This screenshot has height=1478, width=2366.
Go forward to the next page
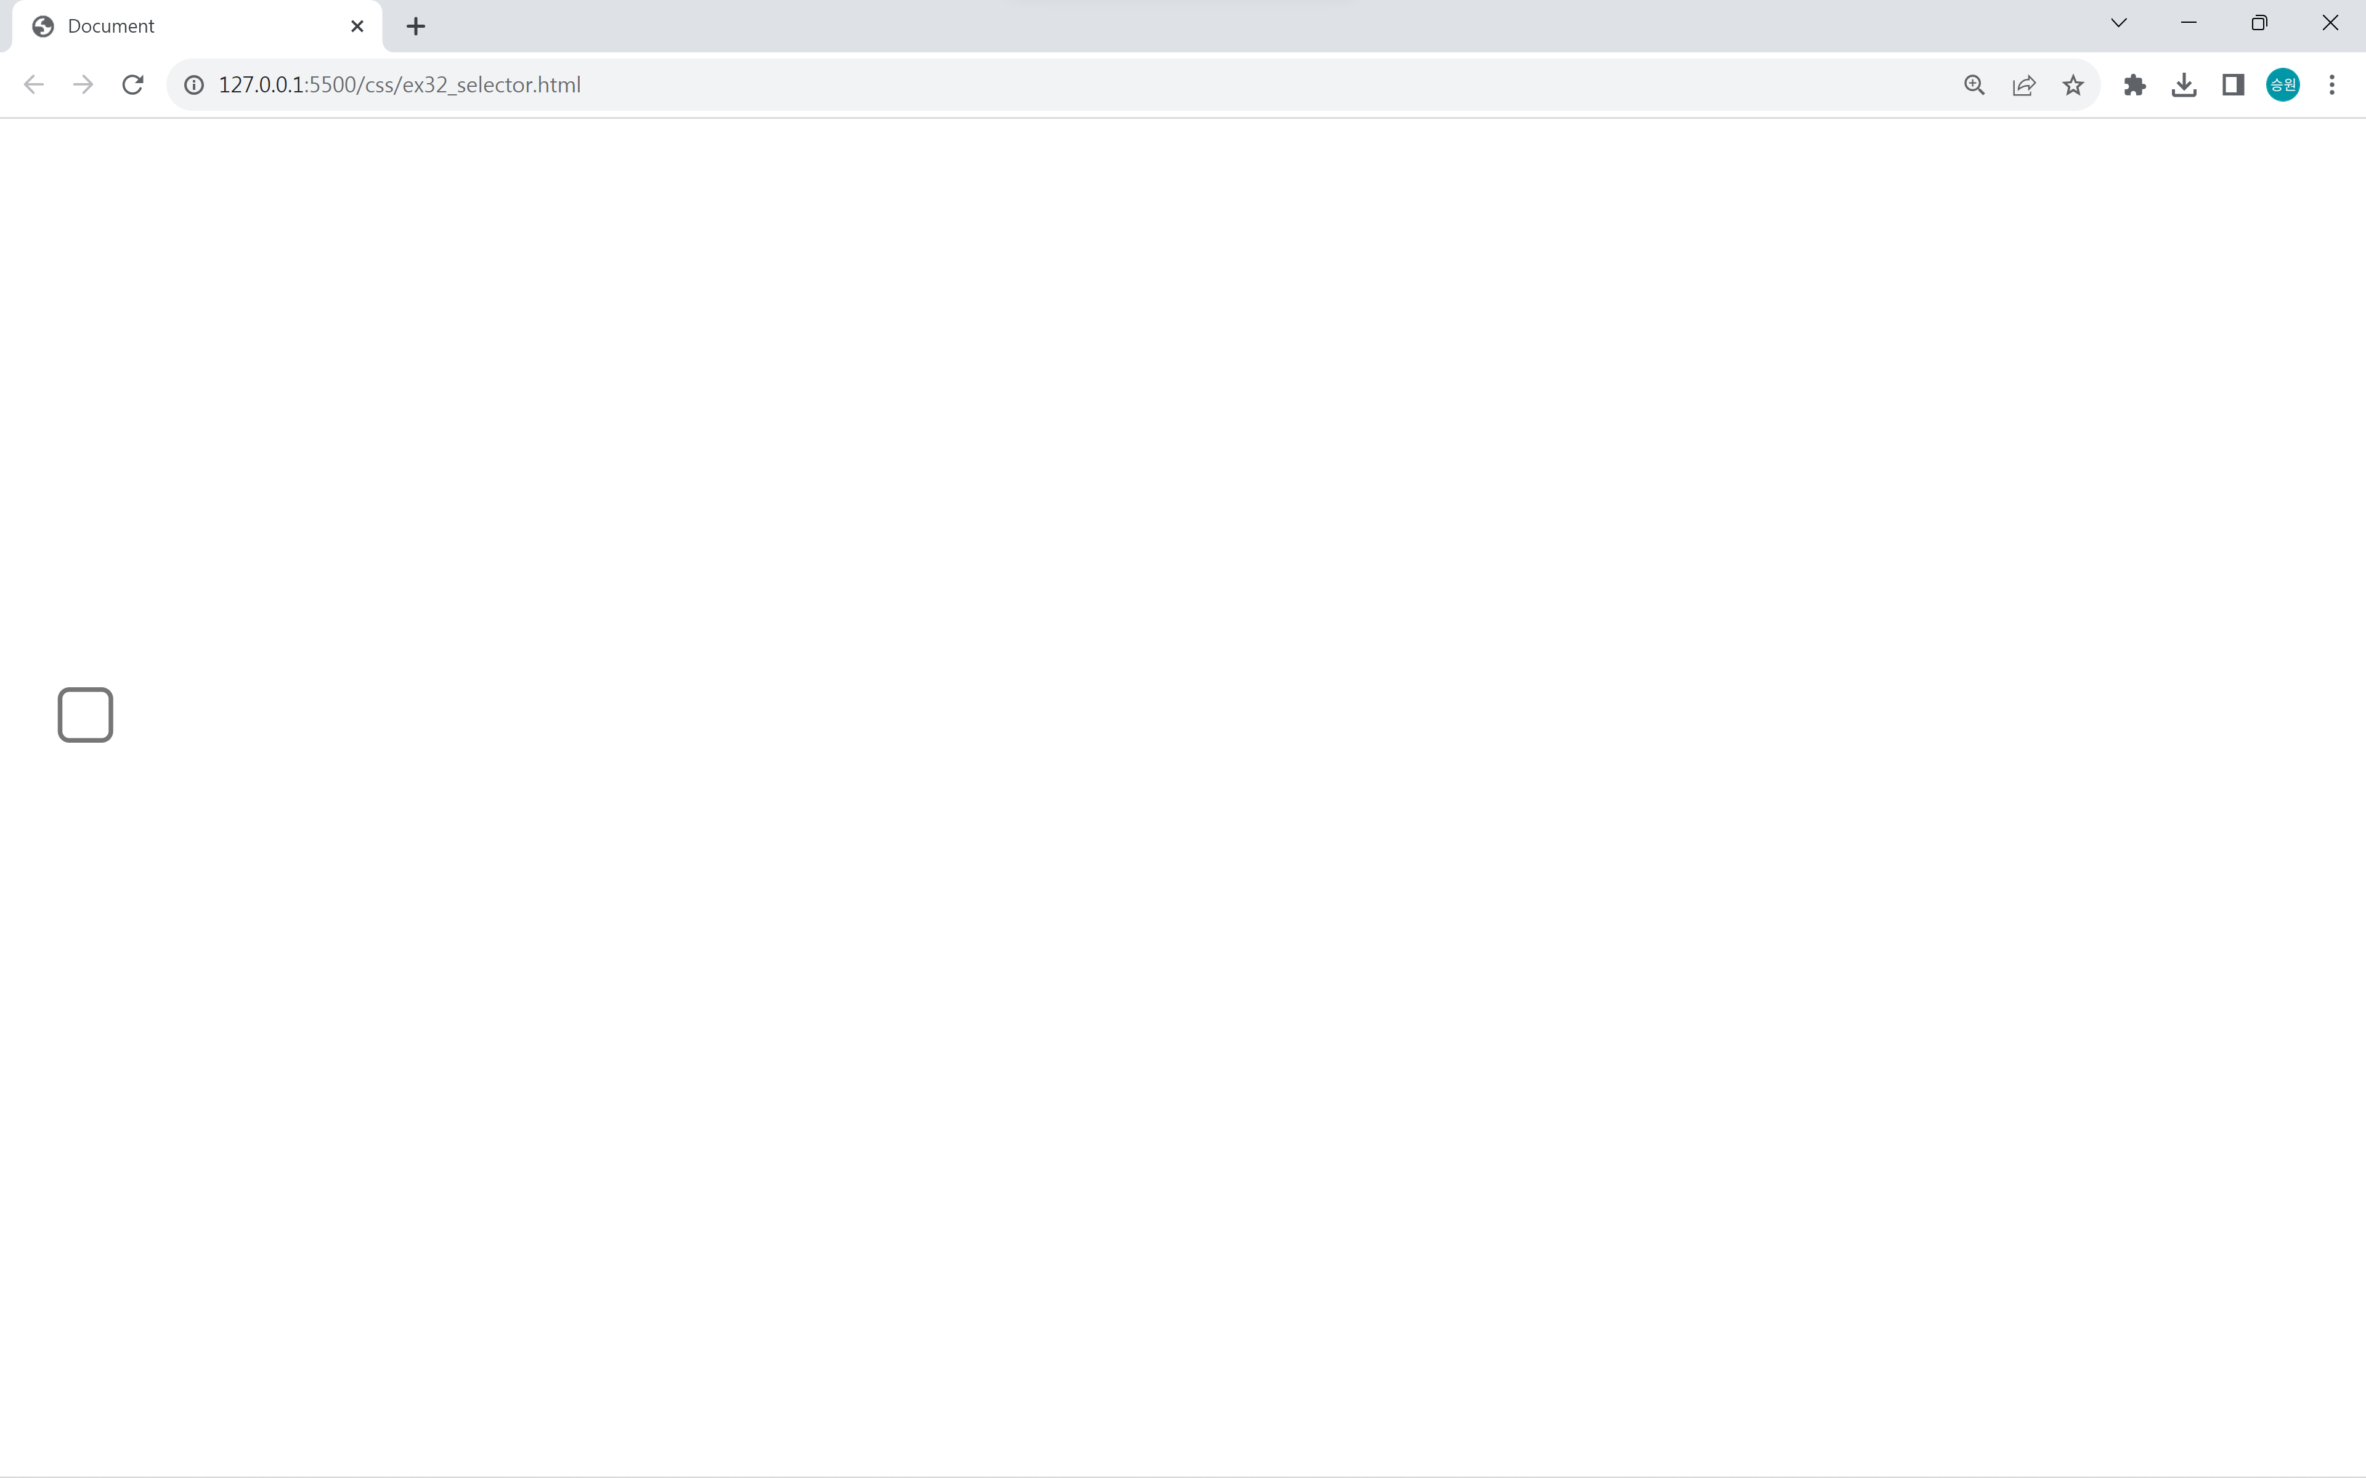[83, 85]
